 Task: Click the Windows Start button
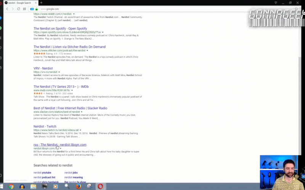[2, 187]
